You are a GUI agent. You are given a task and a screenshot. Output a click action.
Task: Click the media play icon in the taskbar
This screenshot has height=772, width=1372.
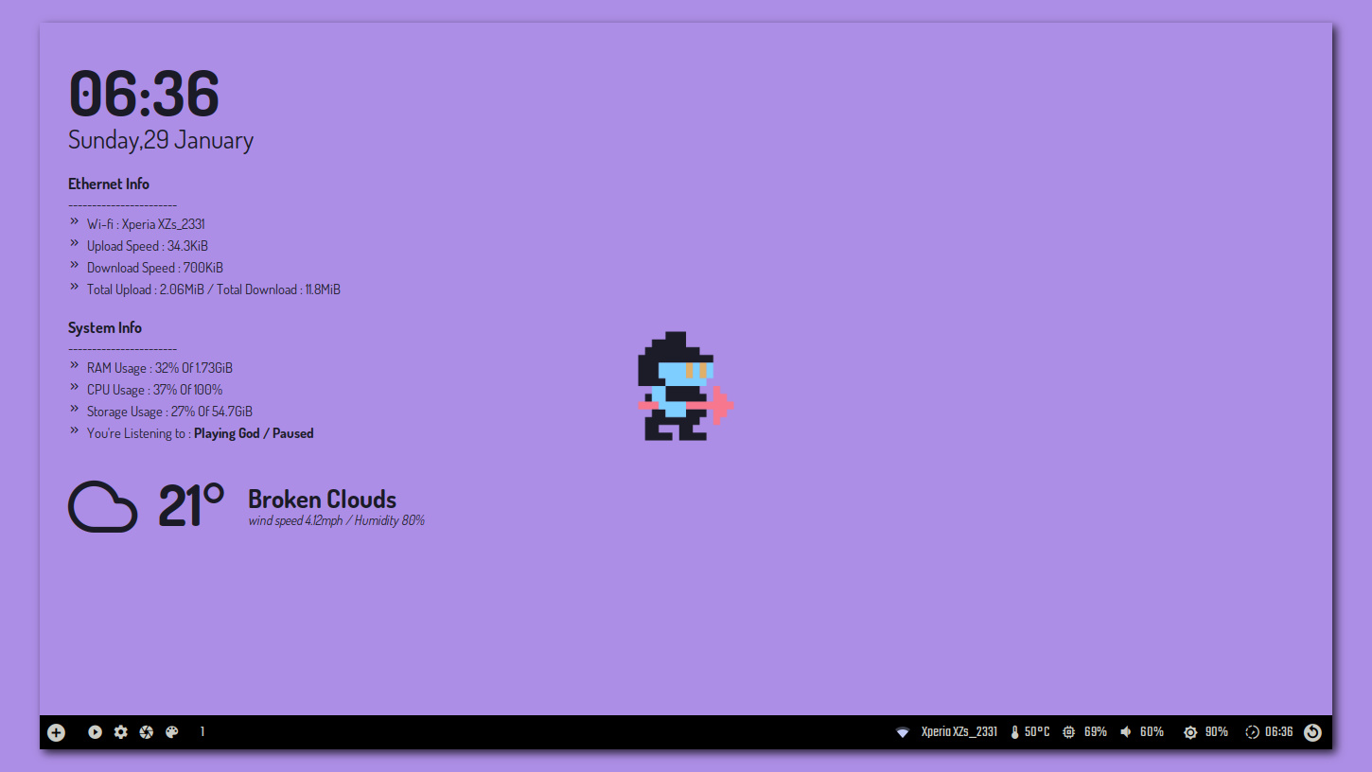95,731
